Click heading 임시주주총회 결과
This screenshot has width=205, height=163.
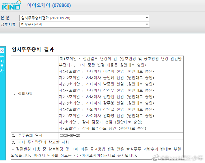[33, 50]
